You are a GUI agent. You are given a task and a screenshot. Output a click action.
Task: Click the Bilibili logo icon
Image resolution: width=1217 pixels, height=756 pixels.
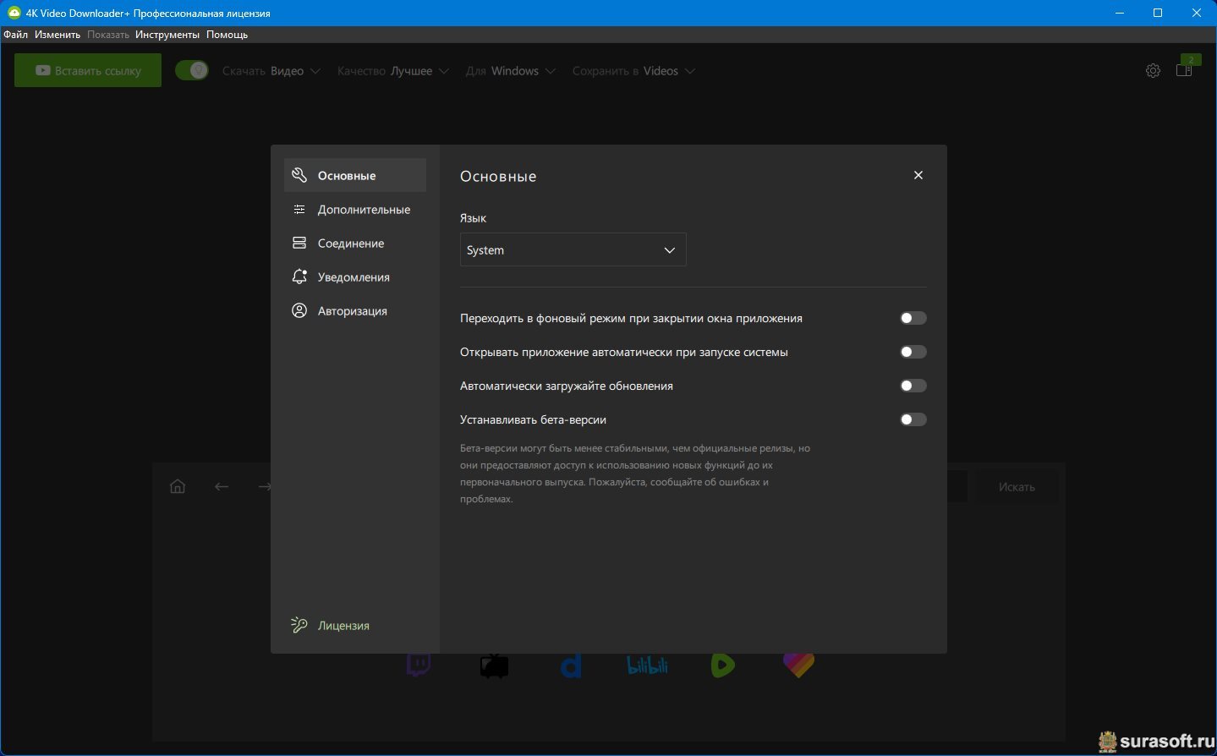click(647, 666)
